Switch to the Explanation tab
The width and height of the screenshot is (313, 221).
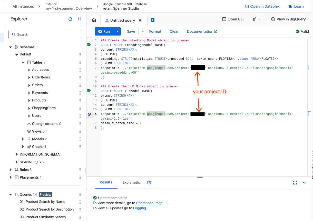132,182
